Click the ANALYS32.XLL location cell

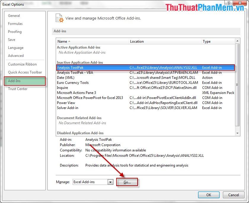(163, 68)
